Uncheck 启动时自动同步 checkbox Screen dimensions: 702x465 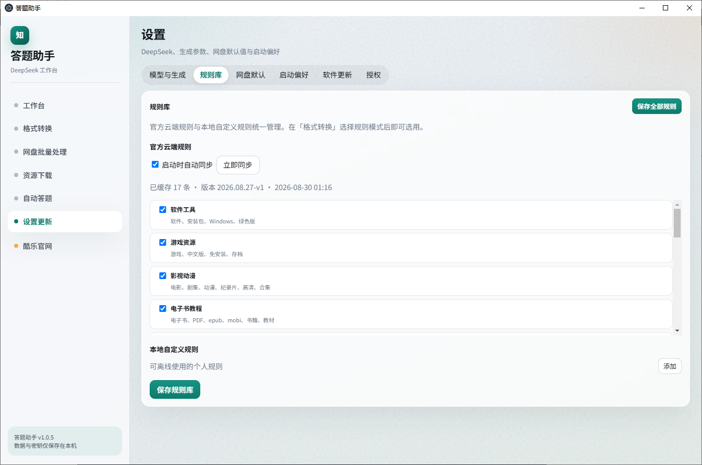click(155, 165)
